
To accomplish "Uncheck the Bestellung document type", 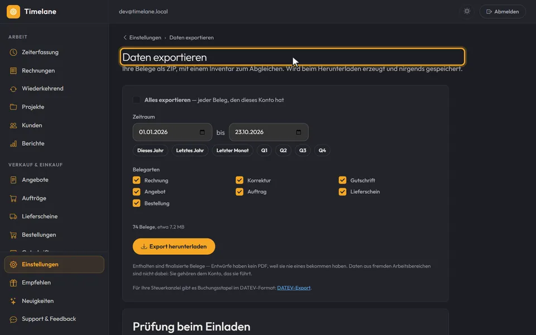I will coord(136,203).
